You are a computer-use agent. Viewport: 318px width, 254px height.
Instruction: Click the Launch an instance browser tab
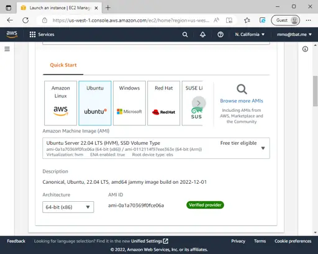pyautogui.click(x=59, y=8)
